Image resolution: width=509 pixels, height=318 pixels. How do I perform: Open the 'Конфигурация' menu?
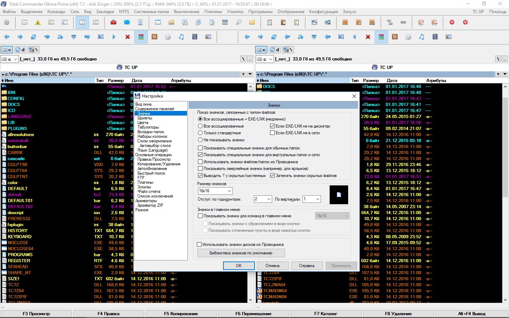pos(323,12)
